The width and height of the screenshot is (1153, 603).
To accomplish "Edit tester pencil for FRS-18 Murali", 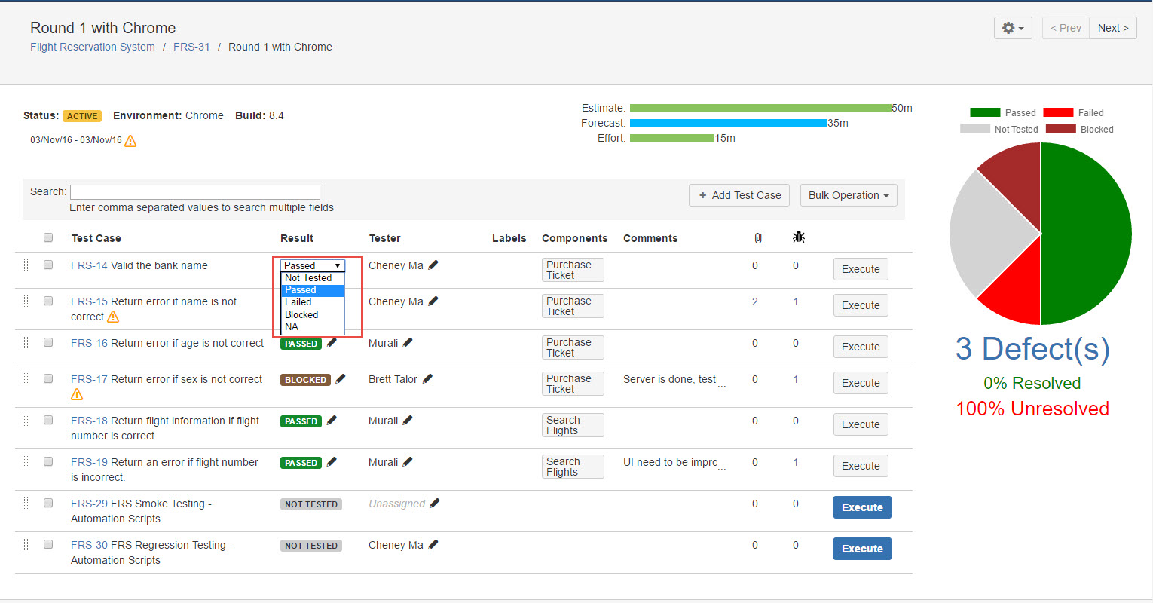I will click(408, 421).
